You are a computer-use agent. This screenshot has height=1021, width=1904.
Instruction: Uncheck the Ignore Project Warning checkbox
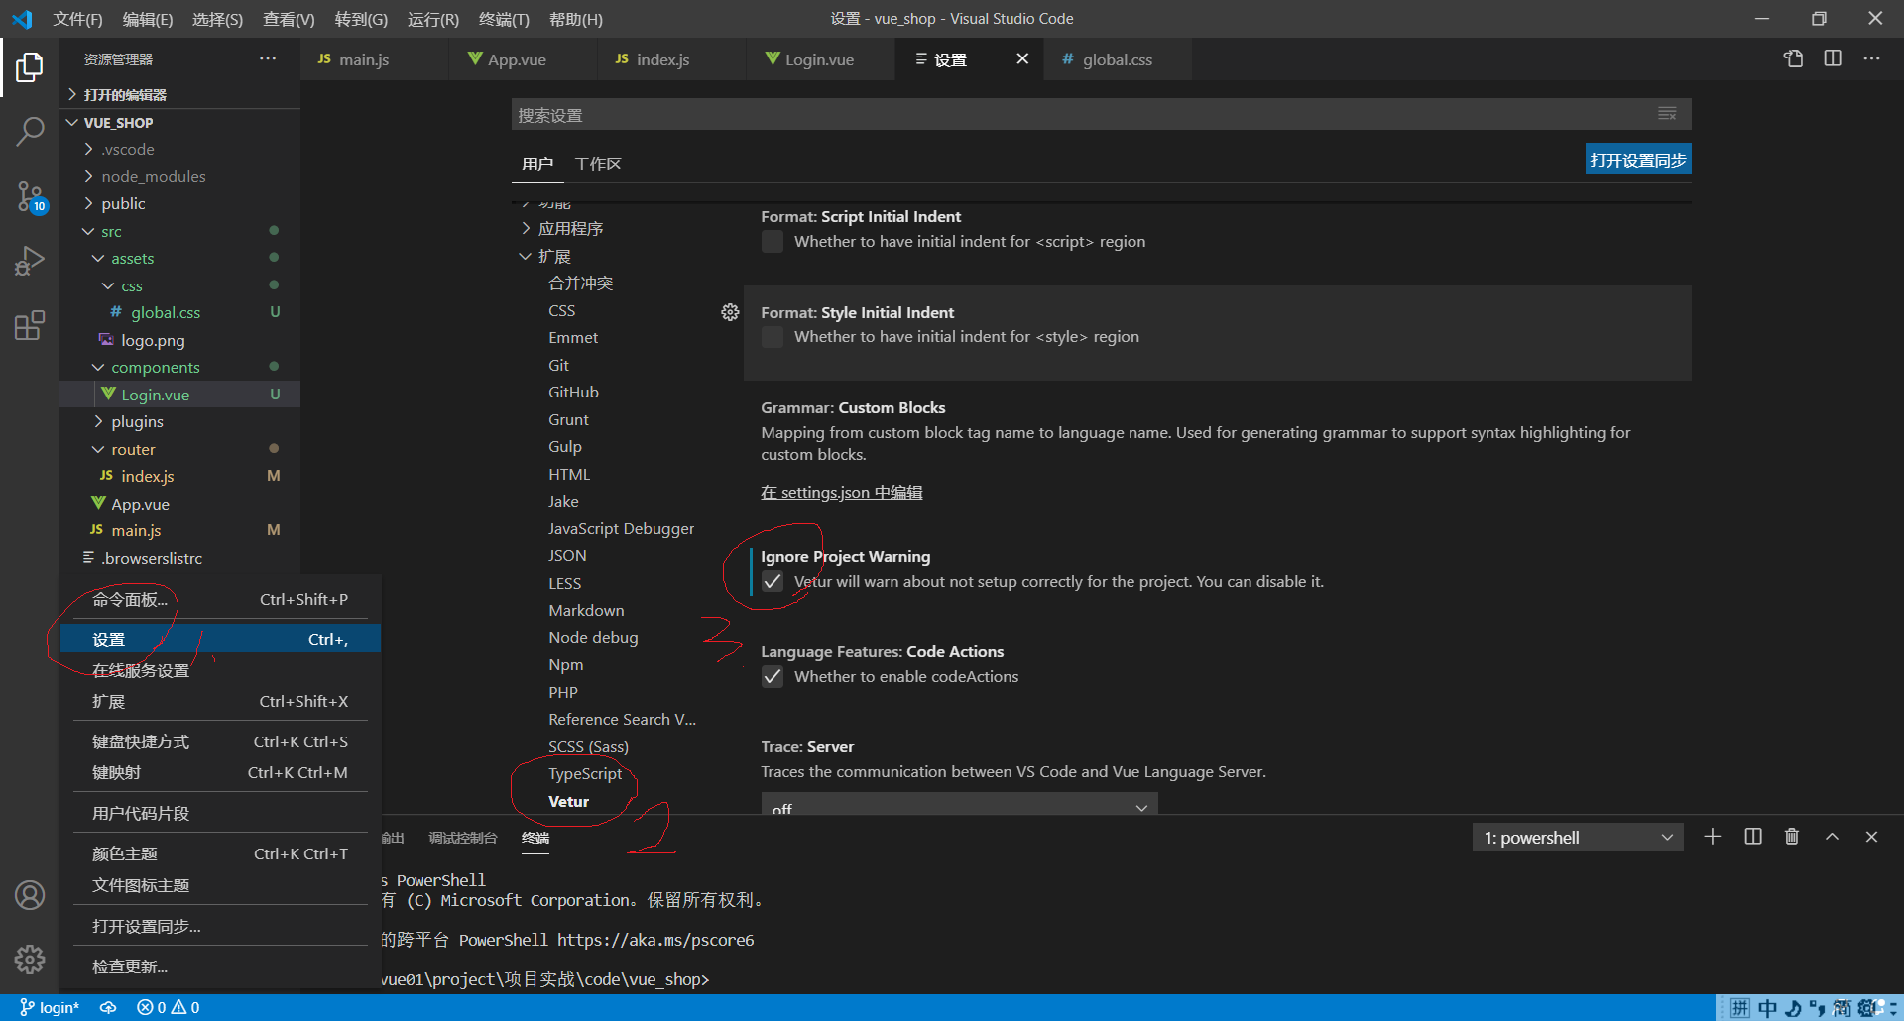point(773,582)
